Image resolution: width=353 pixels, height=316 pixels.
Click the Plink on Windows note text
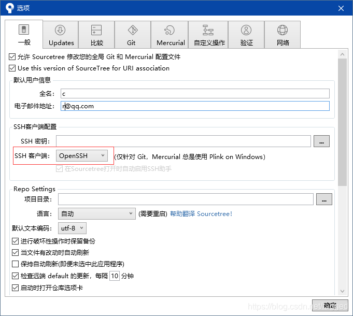tap(190, 157)
